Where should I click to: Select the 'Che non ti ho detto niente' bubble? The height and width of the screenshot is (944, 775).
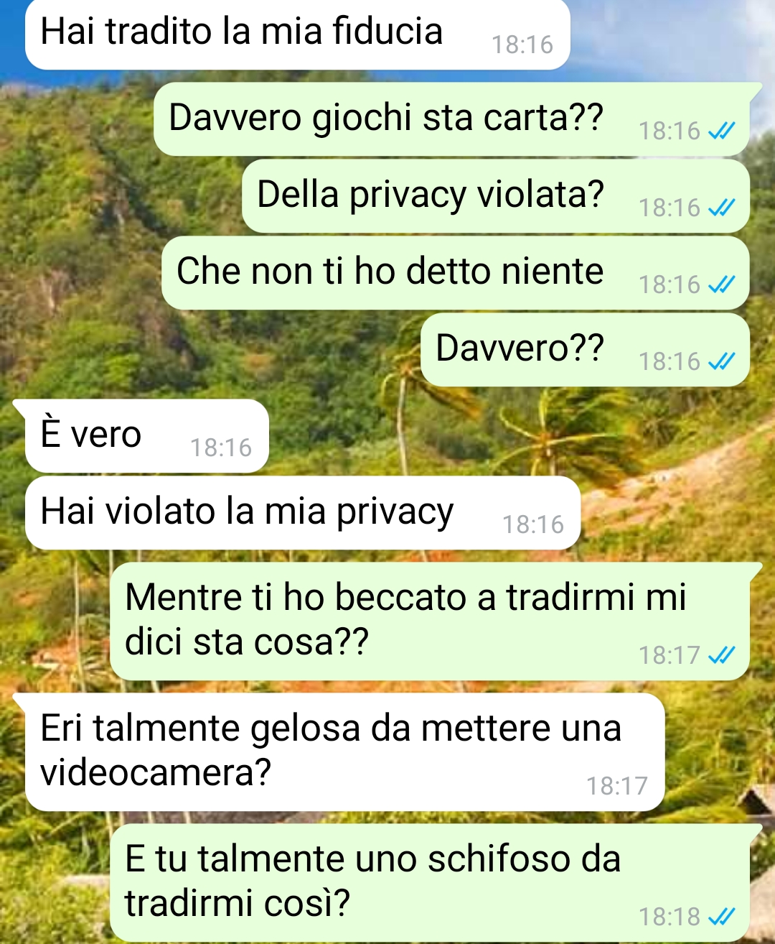tap(456, 273)
